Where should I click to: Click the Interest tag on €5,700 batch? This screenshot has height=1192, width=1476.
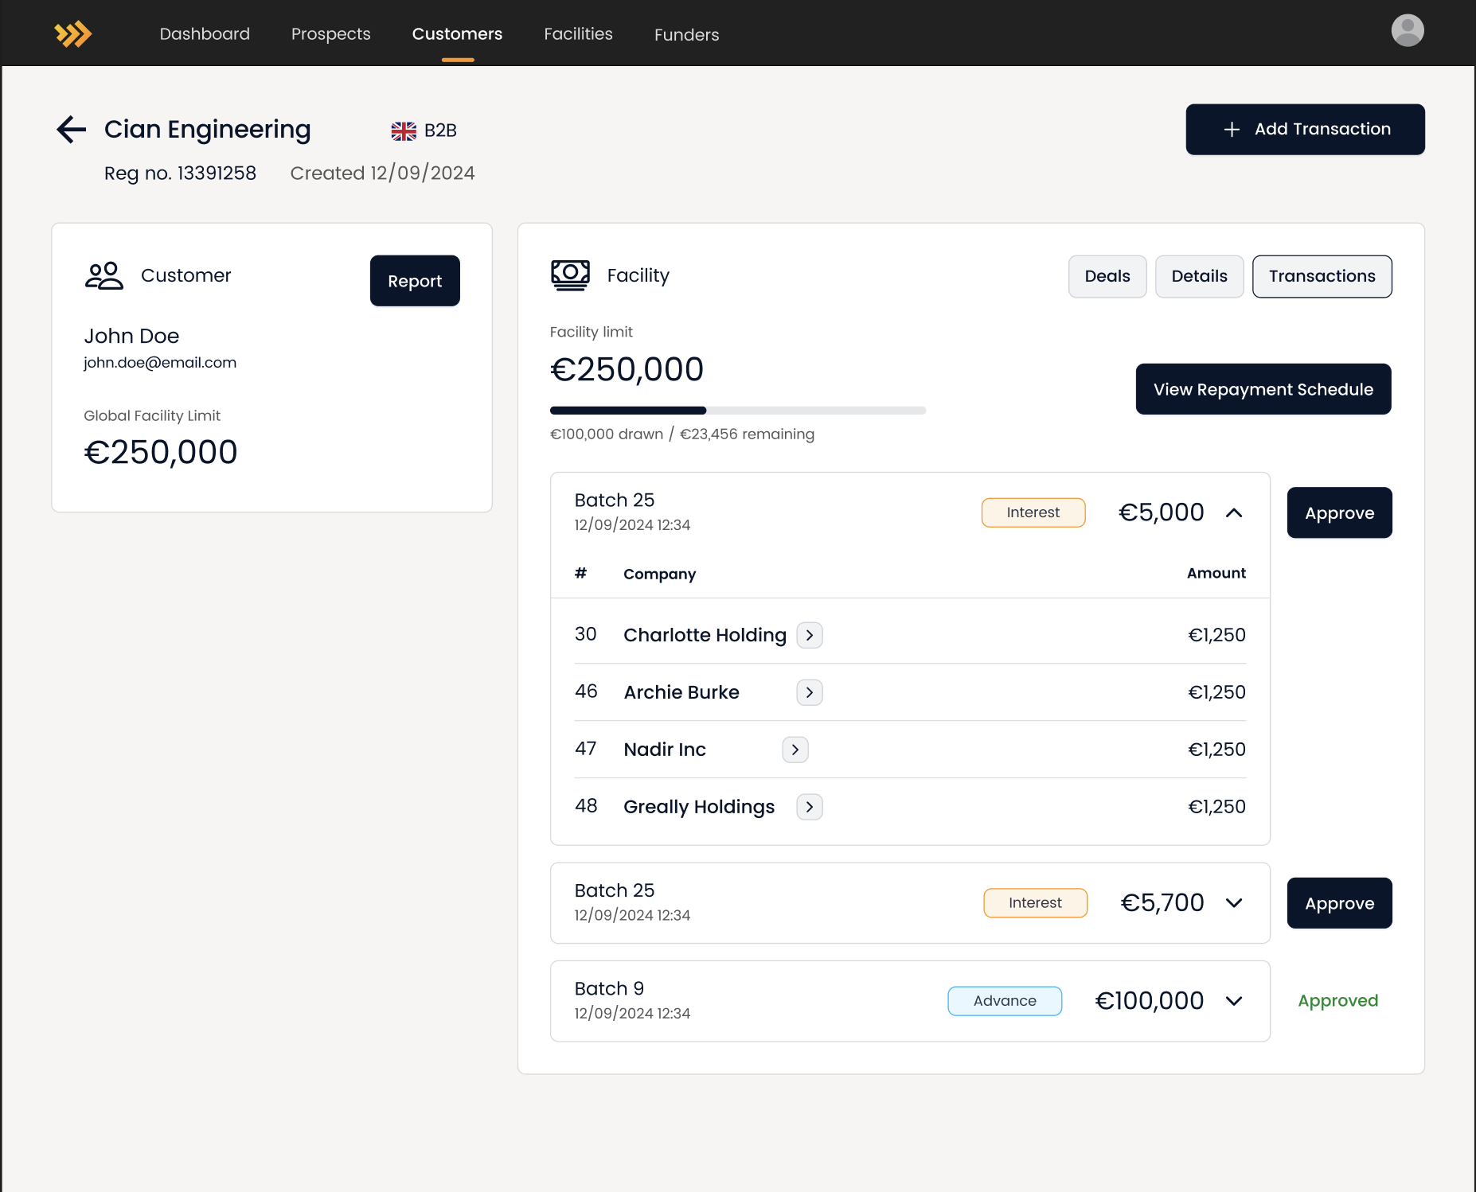(1035, 902)
